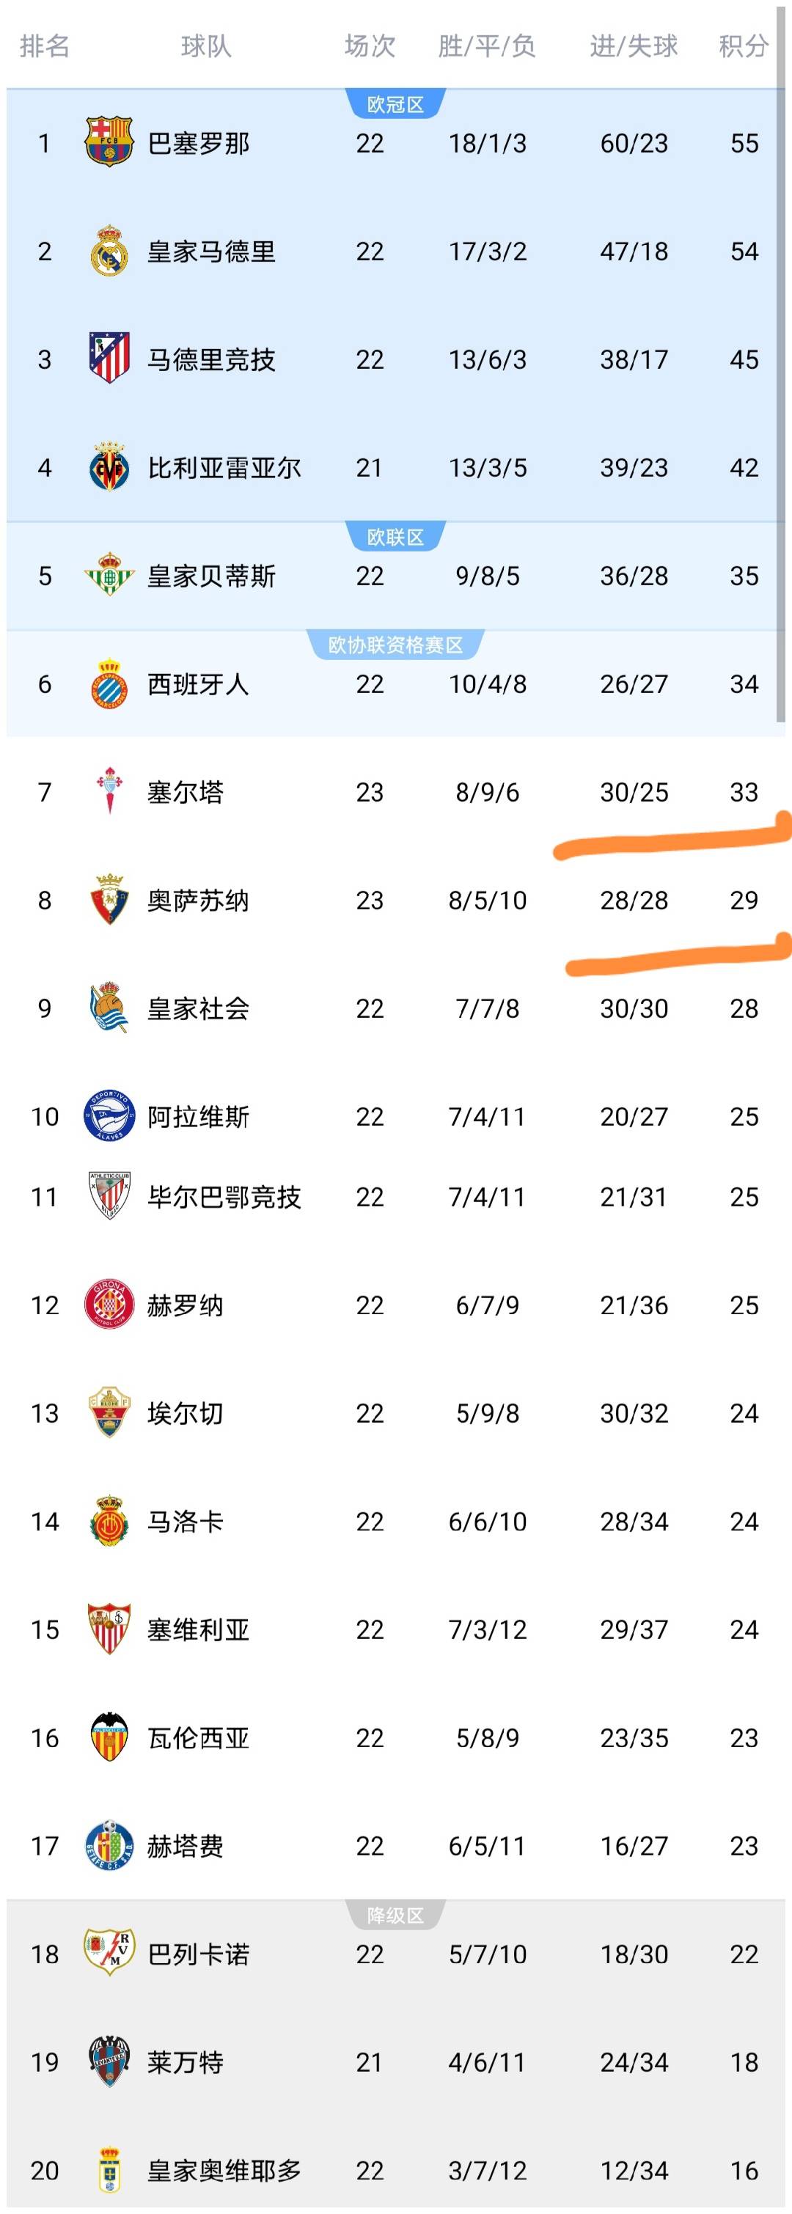This screenshot has width=792, height=2214.
Task: Click the 塞维利亚 team name
Action: point(199,1630)
